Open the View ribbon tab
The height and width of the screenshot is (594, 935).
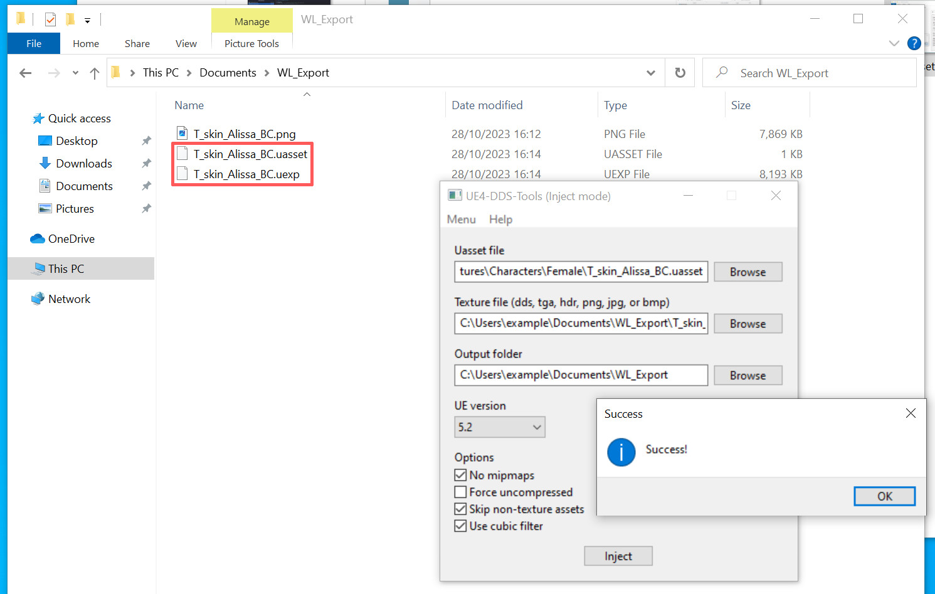pyautogui.click(x=186, y=43)
